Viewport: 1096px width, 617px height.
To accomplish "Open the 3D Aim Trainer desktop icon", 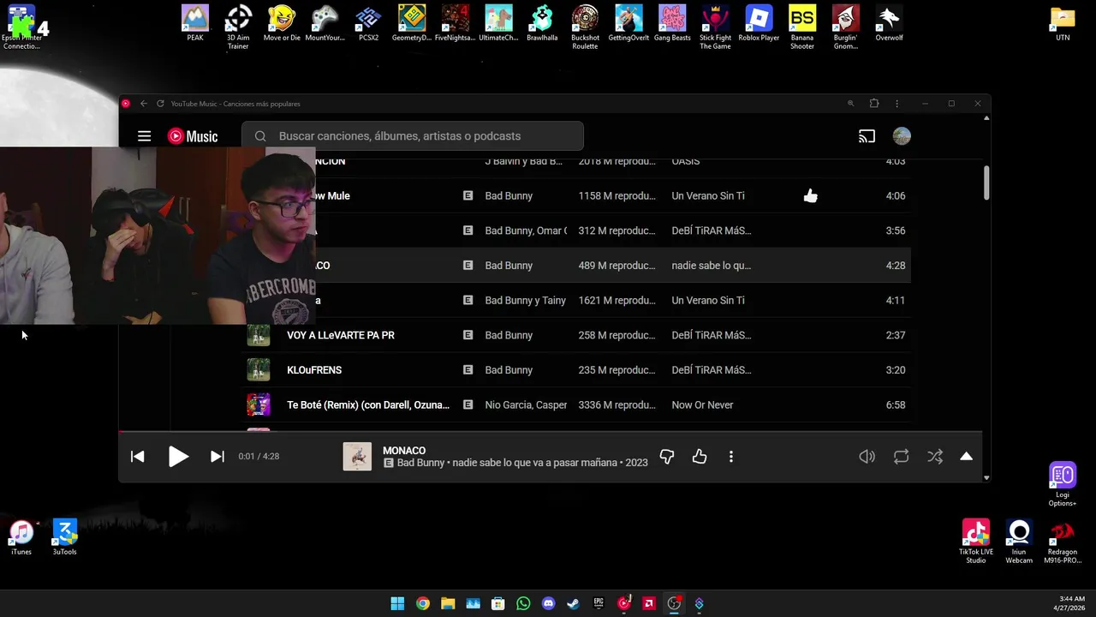I will pyautogui.click(x=238, y=27).
